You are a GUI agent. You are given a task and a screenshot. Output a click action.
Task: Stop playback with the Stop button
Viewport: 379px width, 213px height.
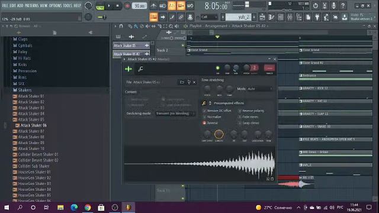pyautogui.click(x=117, y=5)
